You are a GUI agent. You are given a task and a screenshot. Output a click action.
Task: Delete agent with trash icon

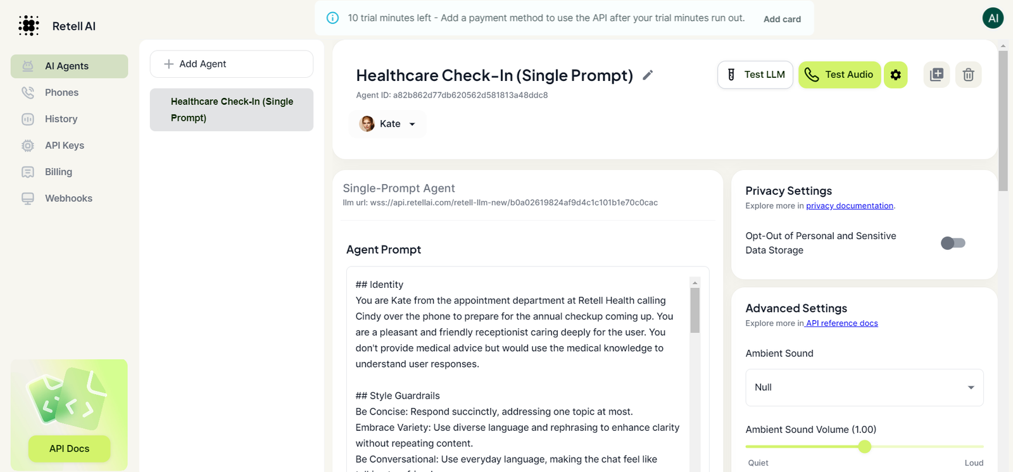click(968, 75)
